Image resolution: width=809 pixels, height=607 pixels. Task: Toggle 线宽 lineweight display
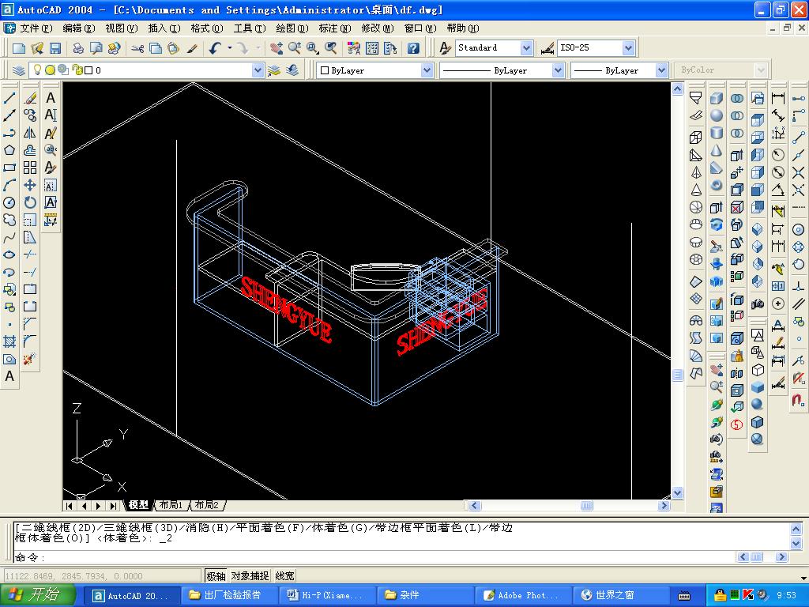pos(284,576)
